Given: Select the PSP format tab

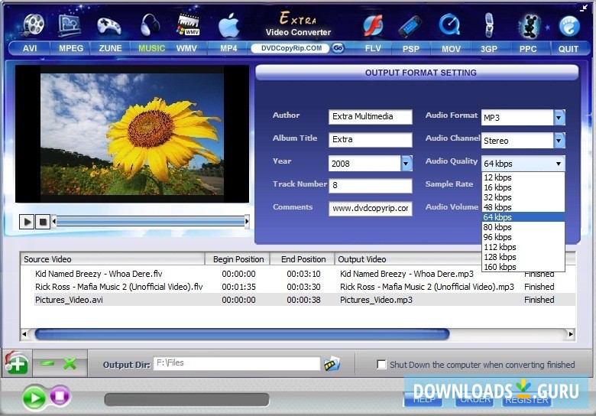Looking at the screenshot, I should pyautogui.click(x=411, y=49).
